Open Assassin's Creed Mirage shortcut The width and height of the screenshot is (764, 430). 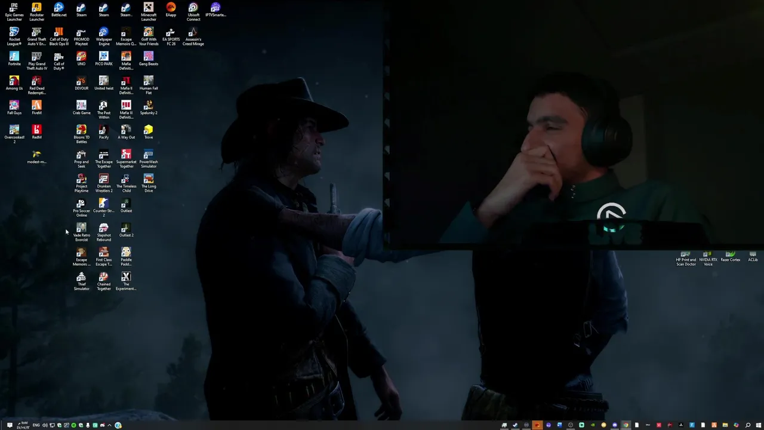193,36
